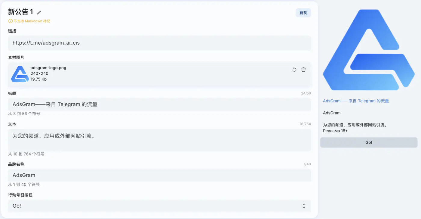Click the text character counter 16/764
Image resolution: width=421 pixels, height=219 pixels.
pos(305,124)
